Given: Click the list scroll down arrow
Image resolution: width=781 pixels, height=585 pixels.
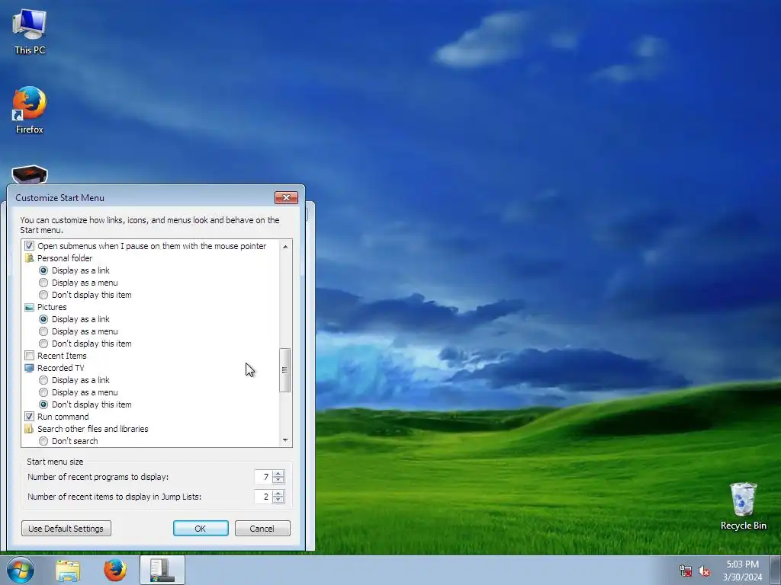Looking at the screenshot, I should pyautogui.click(x=285, y=440).
